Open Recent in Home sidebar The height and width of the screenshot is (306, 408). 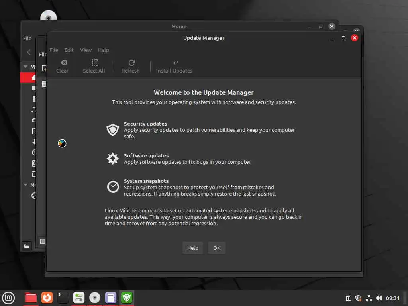click(33, 153)
